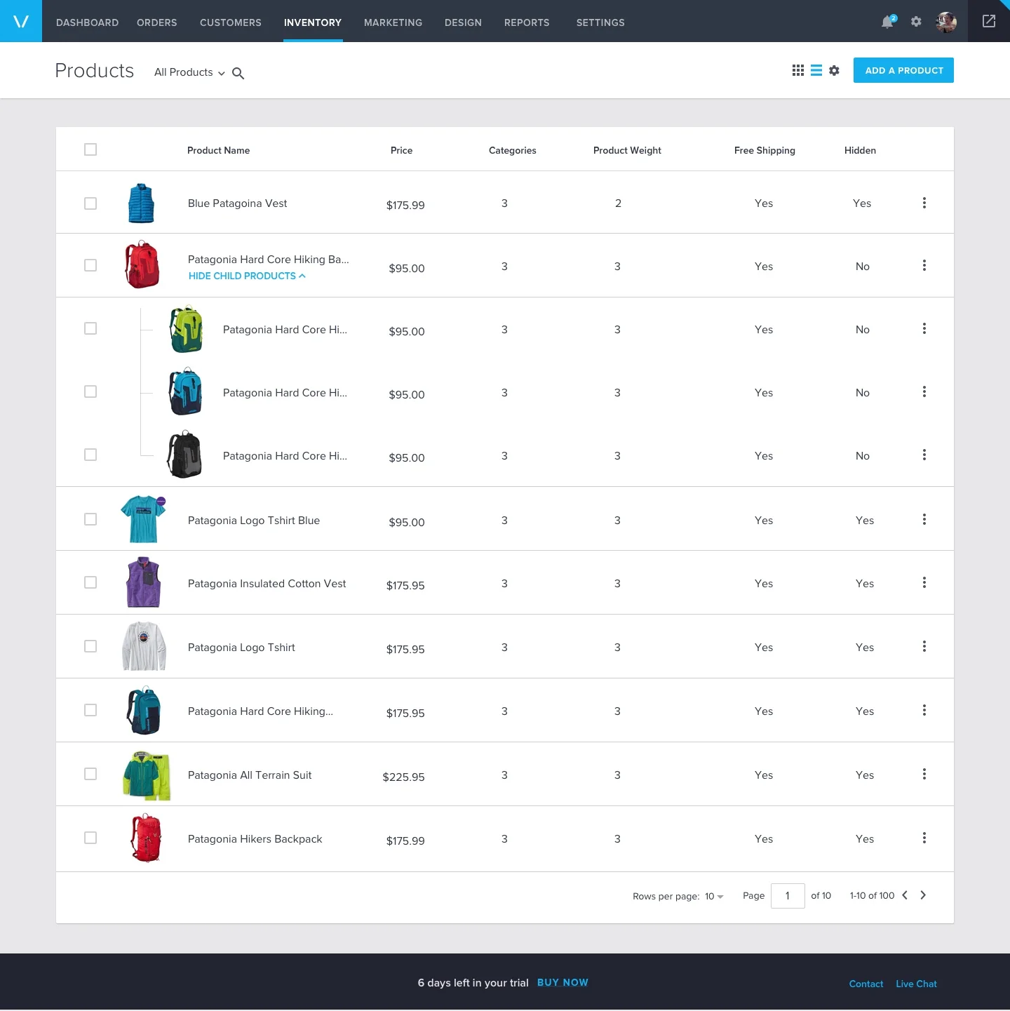Open more options for blue backpack child product
This screenshot has width=1010, height=1011.
click(x=924, y=391)
